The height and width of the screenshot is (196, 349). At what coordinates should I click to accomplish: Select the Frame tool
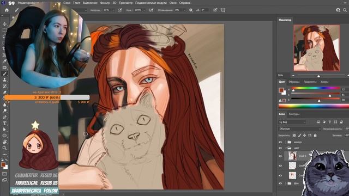(x=4, y=55)
